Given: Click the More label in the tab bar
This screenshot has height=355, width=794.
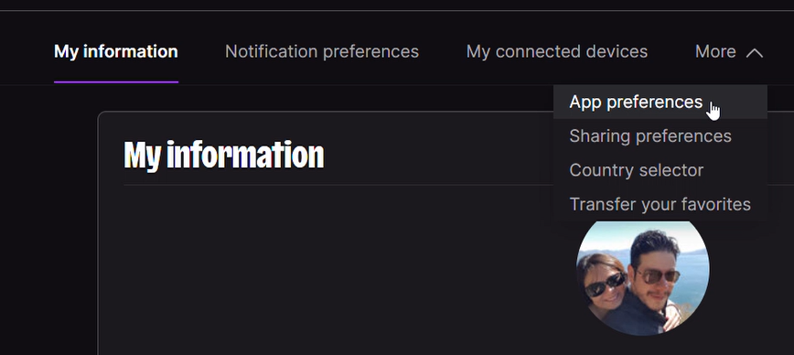Looking at the screenshot, I should coord(715,51).
